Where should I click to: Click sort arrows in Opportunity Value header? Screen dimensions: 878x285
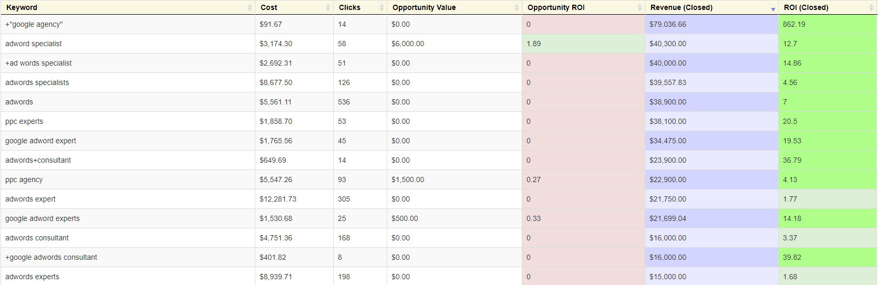click(x=517, y=7)
